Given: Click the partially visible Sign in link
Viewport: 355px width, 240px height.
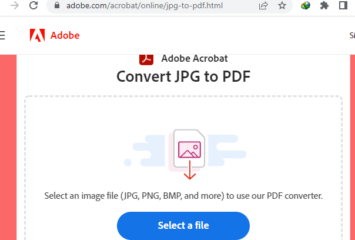Looking at the screenshot, I should pyautogui.click(x=352, y=35).
